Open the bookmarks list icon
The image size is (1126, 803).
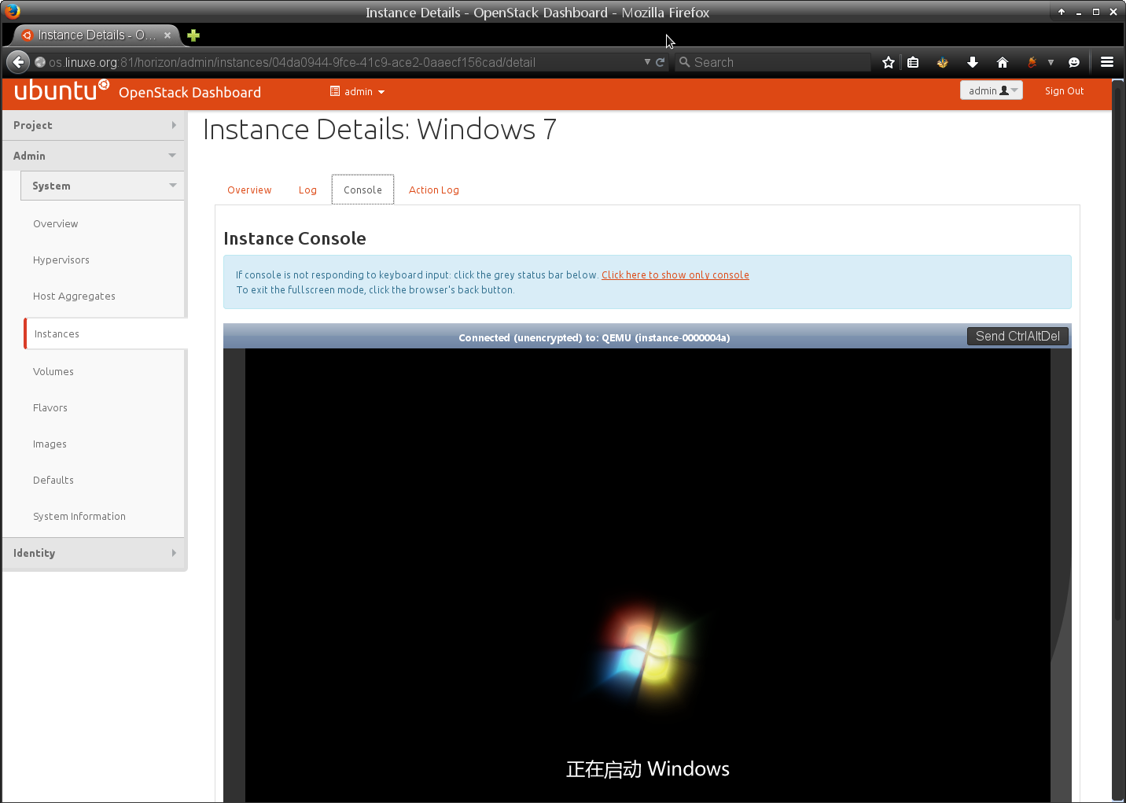click(913, 62)
